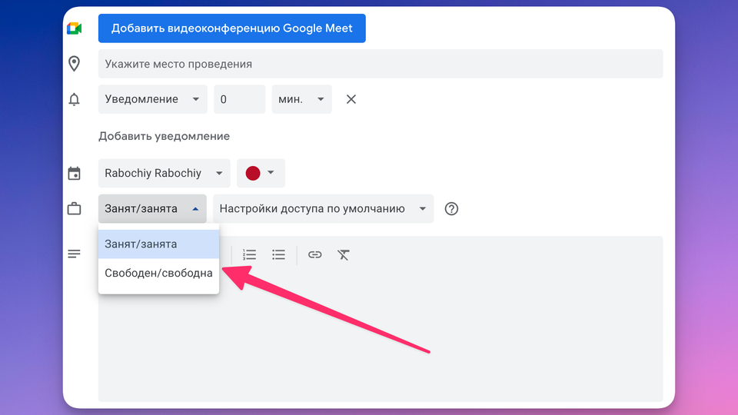This screenshot has height=415, width=738.
Task: Click the location pin icon
Action: [x=74, y=64]
